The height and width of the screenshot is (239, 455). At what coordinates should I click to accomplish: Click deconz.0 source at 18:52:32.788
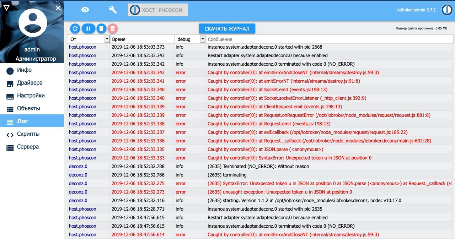point(78,166)
